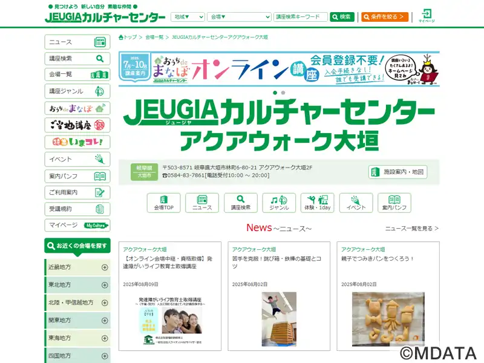This screenshot has height=363, width=484.
Task: Click the 岐阜県 大垣市 area tag
Action: click(144, 172)
